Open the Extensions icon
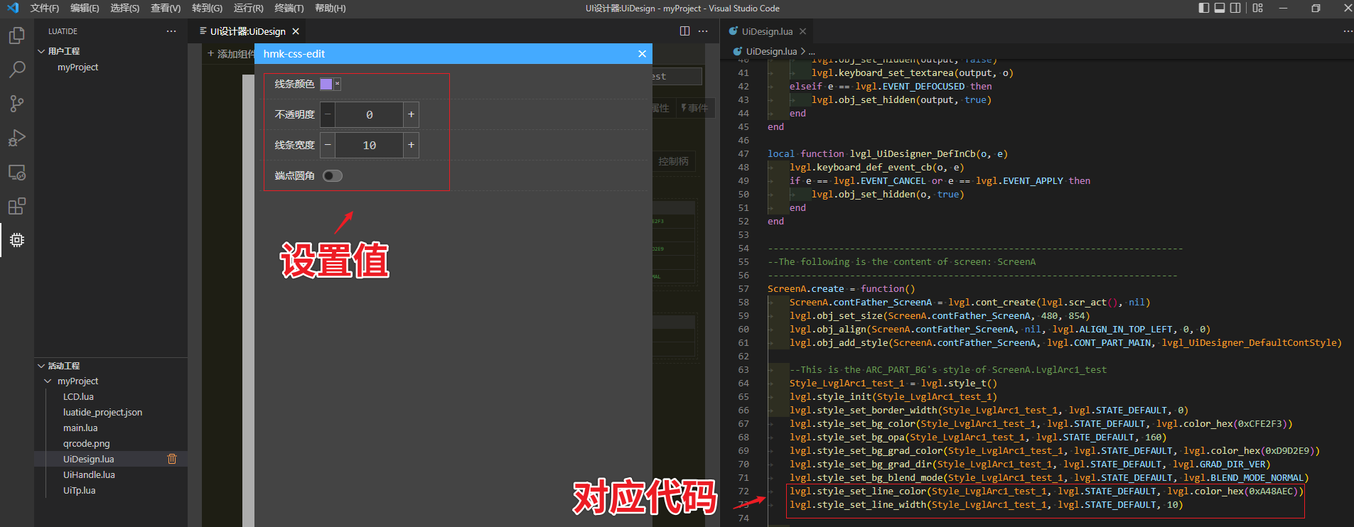The height and width of the screenshot is (527, 1354). tap(16, 206)
